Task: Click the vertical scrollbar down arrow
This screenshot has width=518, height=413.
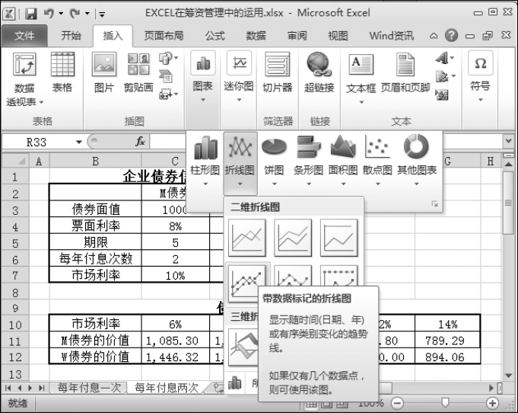Action: tap(508, 376)
